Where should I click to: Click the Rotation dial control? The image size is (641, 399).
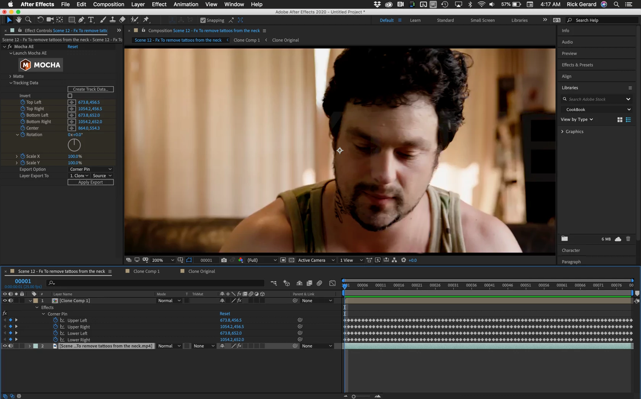coord(74,145)
